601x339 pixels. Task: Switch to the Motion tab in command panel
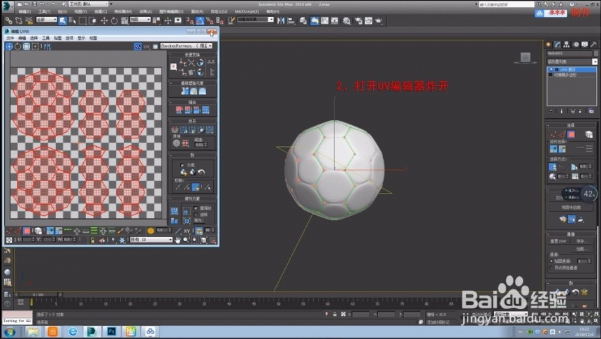pos(576,45)
